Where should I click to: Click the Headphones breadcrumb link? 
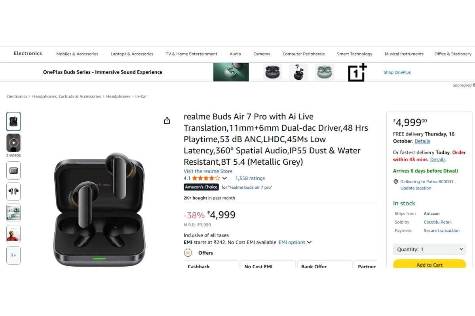118,96
